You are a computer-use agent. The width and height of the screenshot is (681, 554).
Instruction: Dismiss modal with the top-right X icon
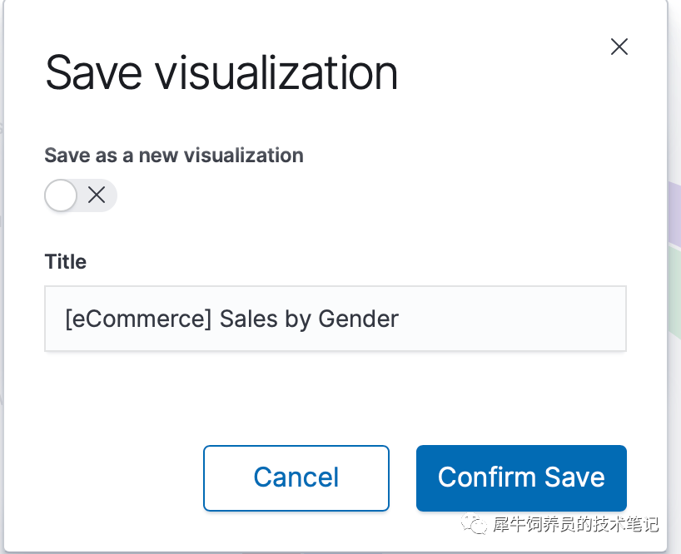[619, 47]
